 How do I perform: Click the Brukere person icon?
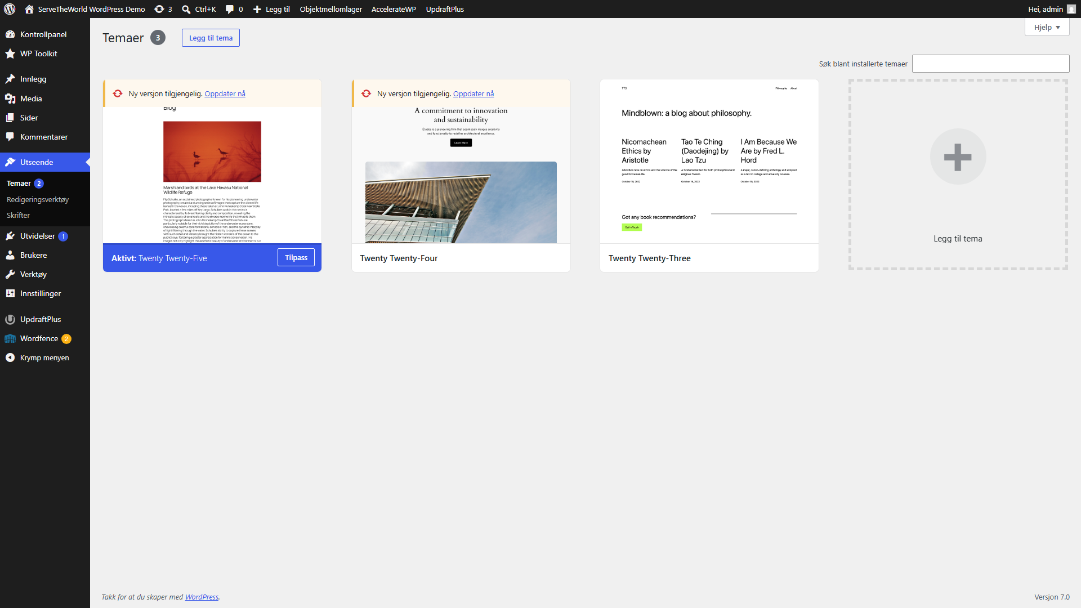pos(10,255)
